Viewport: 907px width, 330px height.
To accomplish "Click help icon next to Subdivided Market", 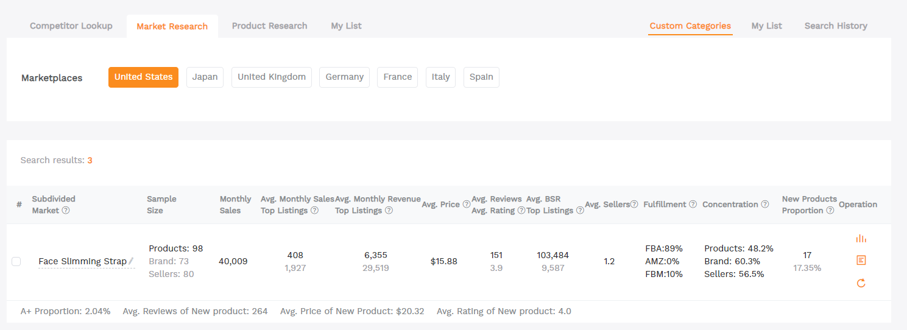I will click(x=66, y=211).
